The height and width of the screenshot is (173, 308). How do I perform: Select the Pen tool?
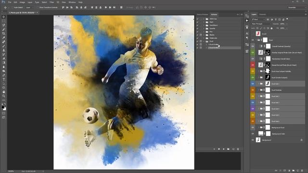point(3,75)
